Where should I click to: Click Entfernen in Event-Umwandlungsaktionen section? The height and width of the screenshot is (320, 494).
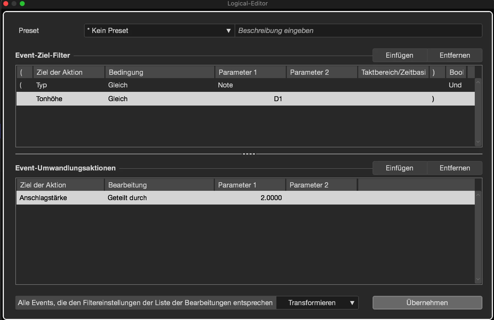coord(455,168)
